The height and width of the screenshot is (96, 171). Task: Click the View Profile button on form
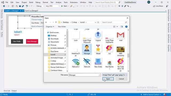tap(17, 41)
